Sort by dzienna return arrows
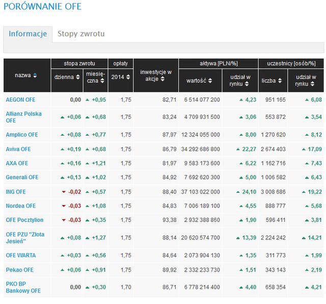This screenshot has width=326, height=304. [x=78, y=77]
